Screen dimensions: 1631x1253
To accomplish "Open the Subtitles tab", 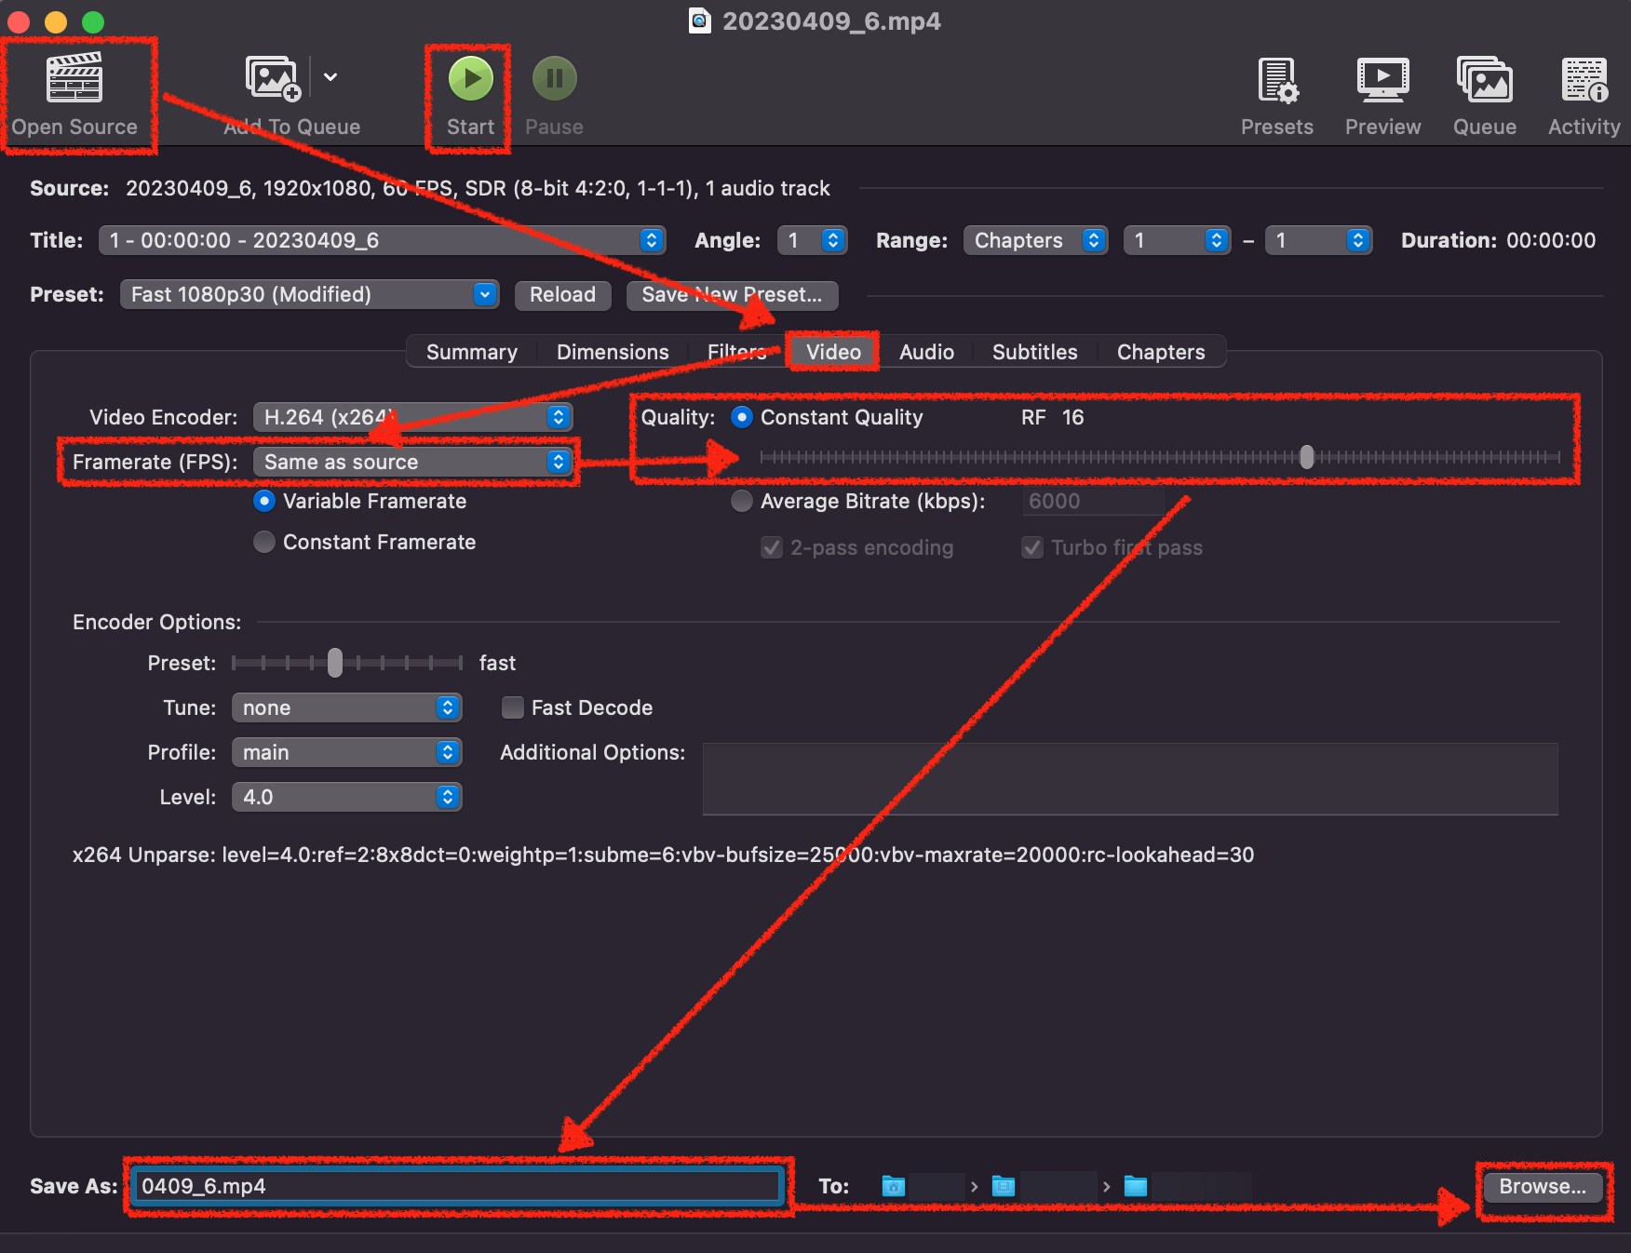I will 1033,352.
